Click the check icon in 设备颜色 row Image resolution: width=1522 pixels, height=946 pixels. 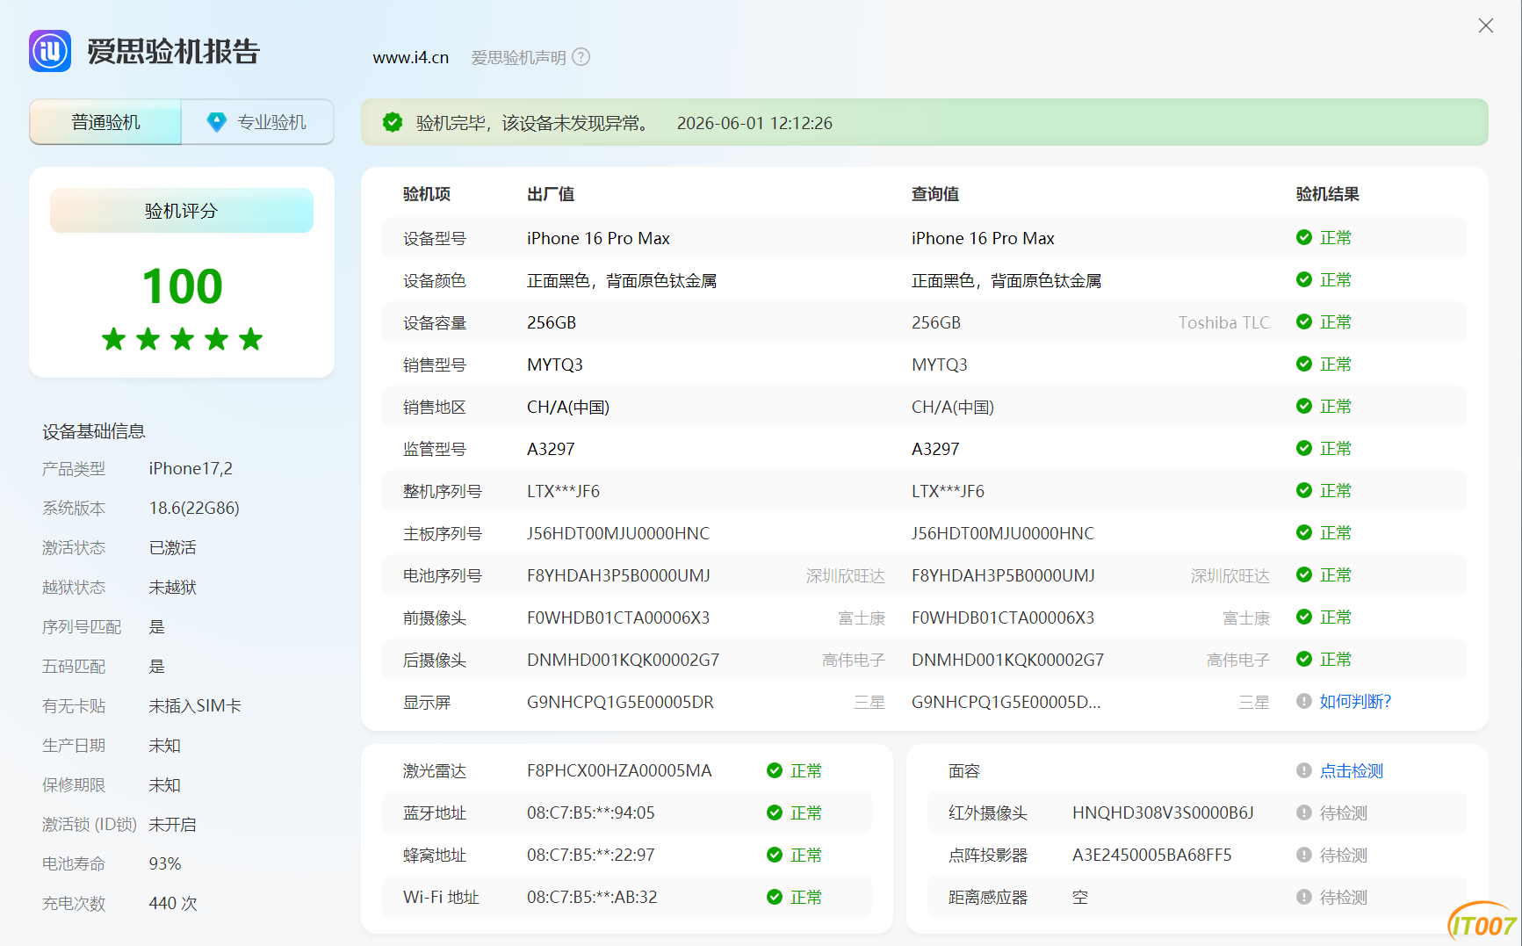1304,279
